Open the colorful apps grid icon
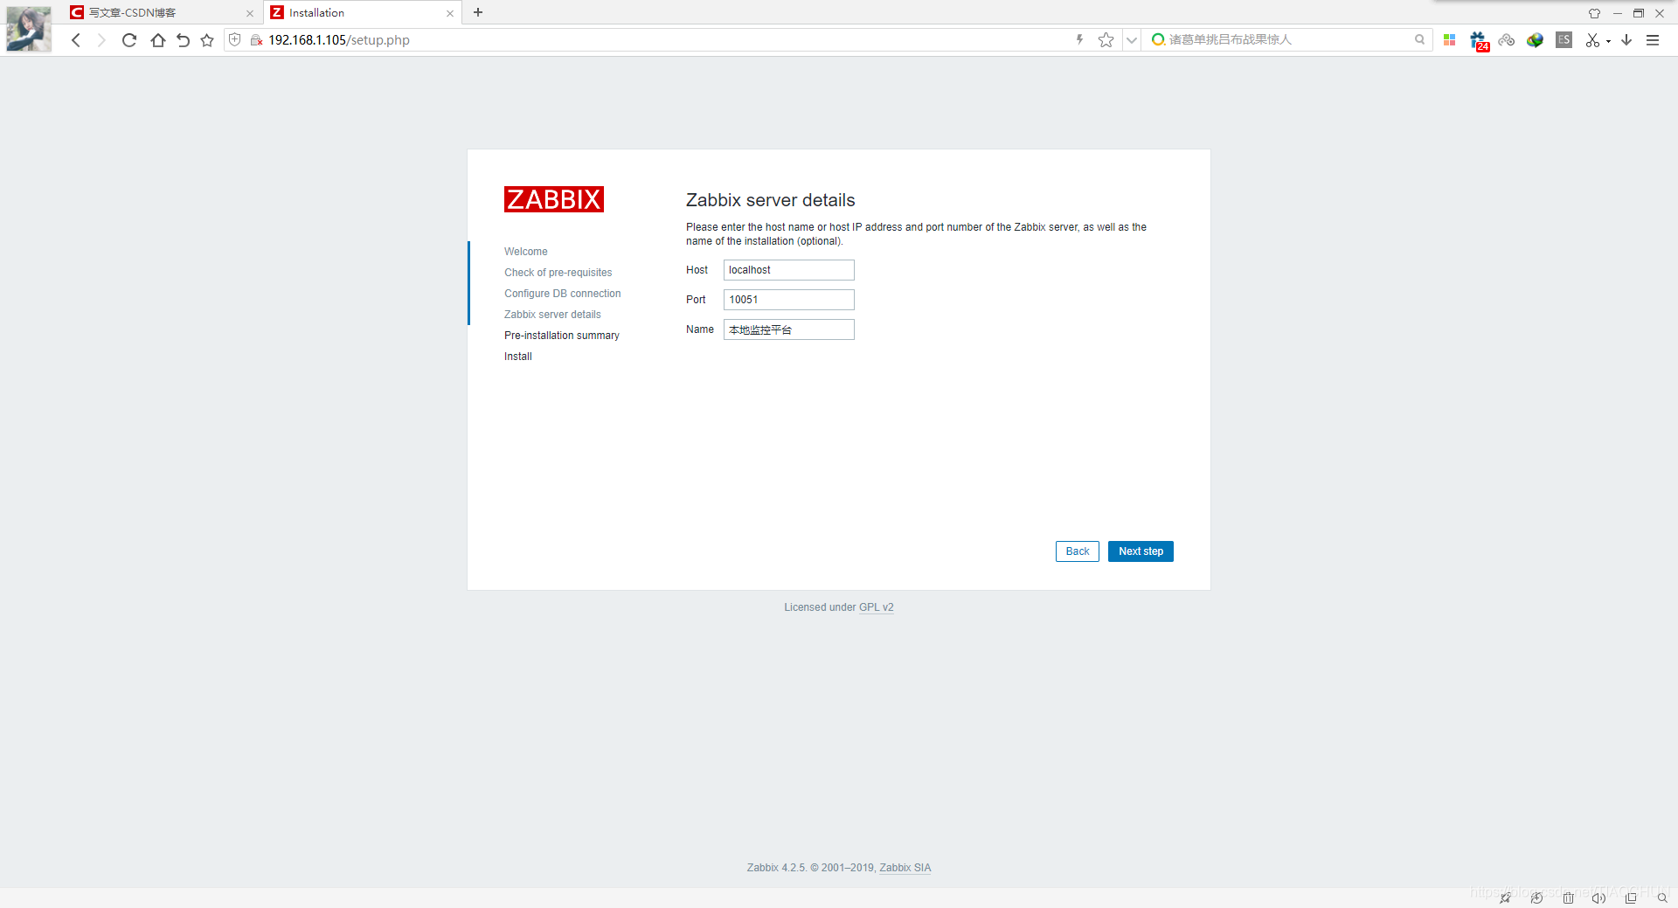 (1449, 39)
